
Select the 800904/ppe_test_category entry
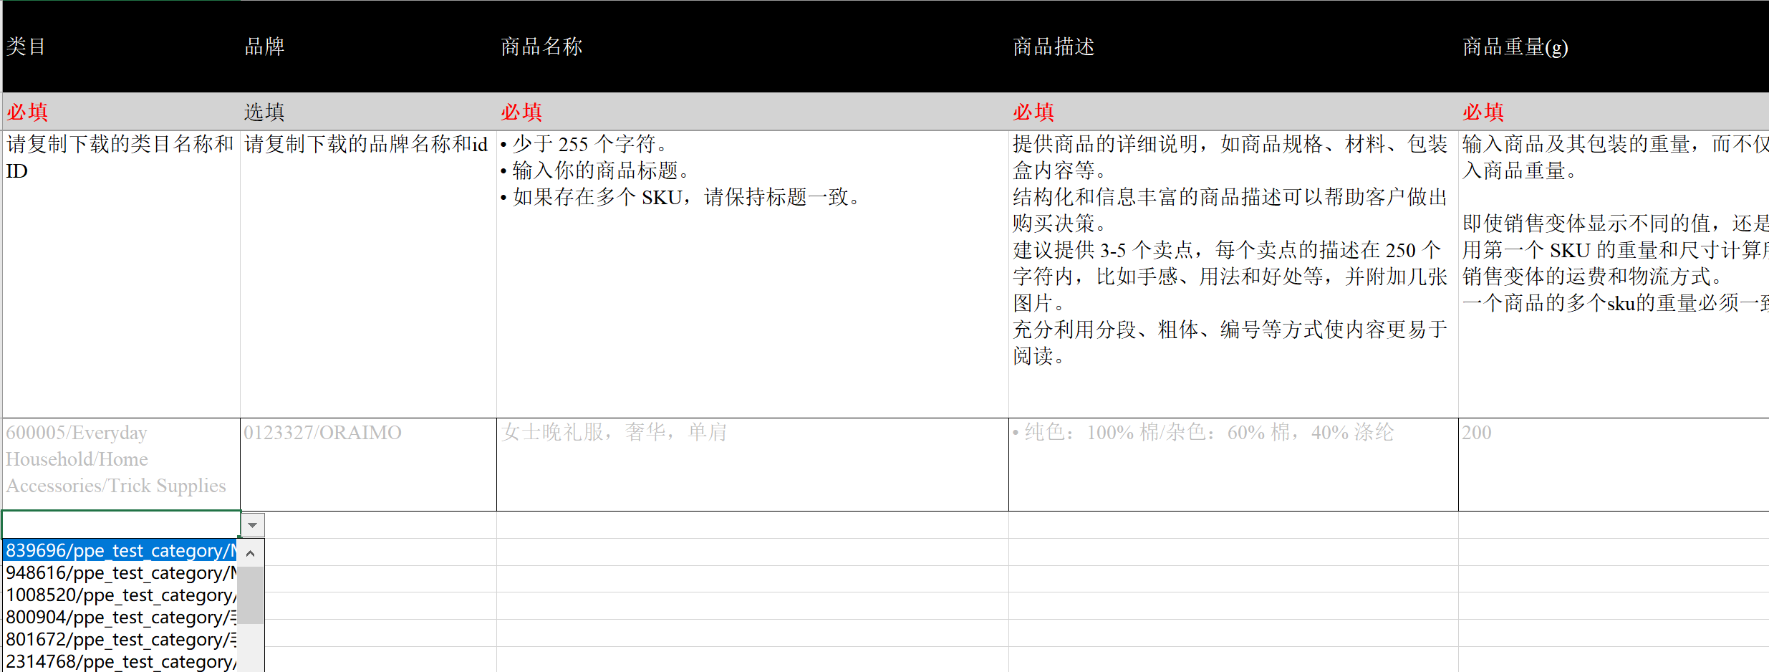click(x=120, y=617)
